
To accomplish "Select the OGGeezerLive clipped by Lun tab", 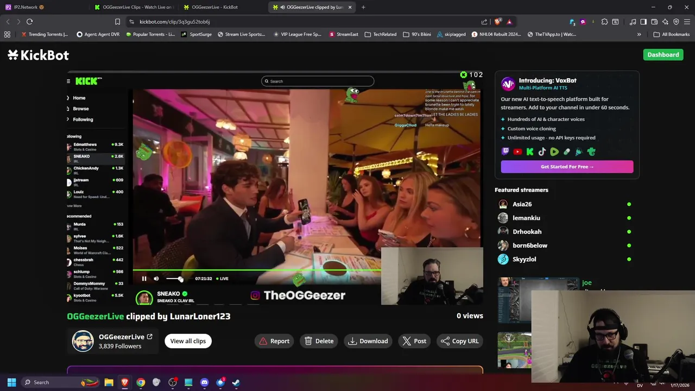I will (311, 7).
